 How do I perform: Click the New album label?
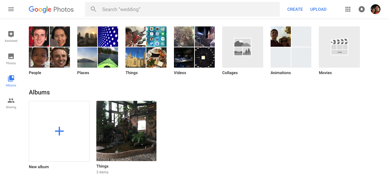tap(39, 167)
